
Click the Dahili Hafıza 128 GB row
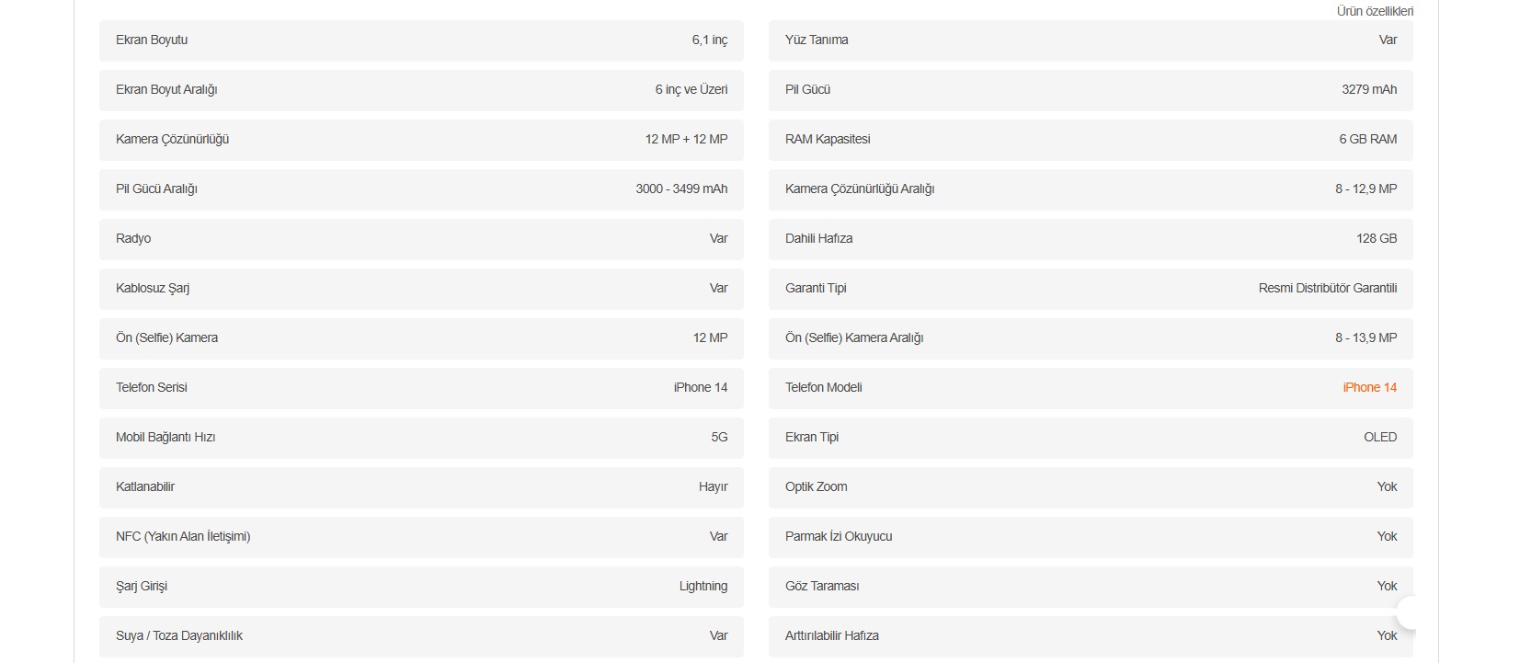coord(1091,239)
